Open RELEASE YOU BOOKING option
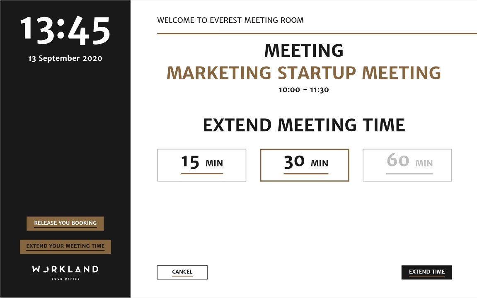Image resolution: width=477 pixels, height=298 pixels. [x=65, y=223]
